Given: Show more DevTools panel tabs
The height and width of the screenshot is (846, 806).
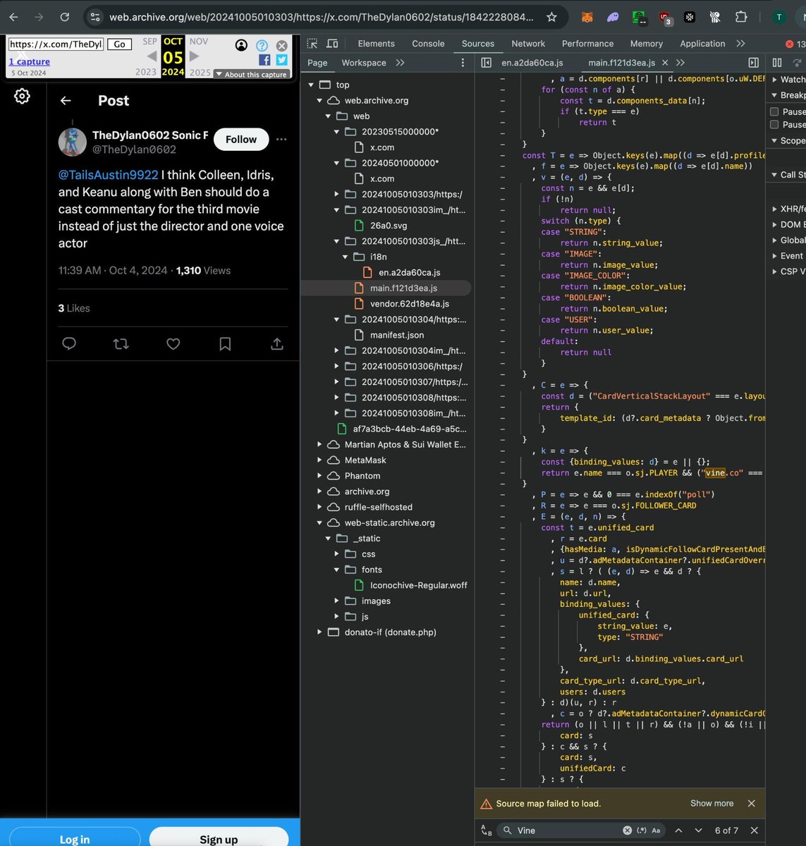Looking at the screenshot, I should 740,44.
